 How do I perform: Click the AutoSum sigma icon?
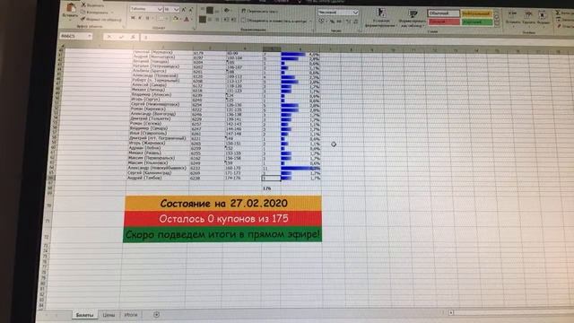tap(558, 12)
